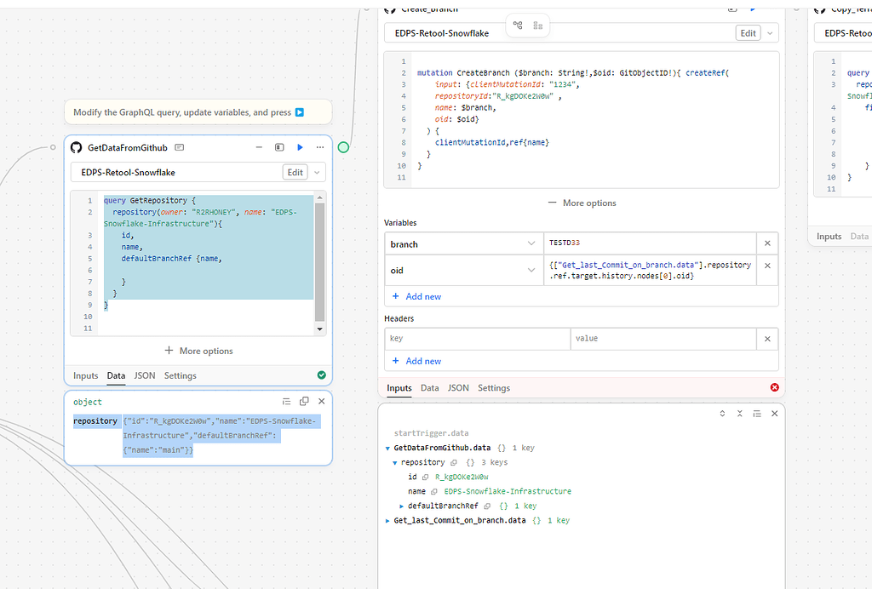Add new header in Create_branch
This screenshot has height=589, width=872.
[417, 361]
